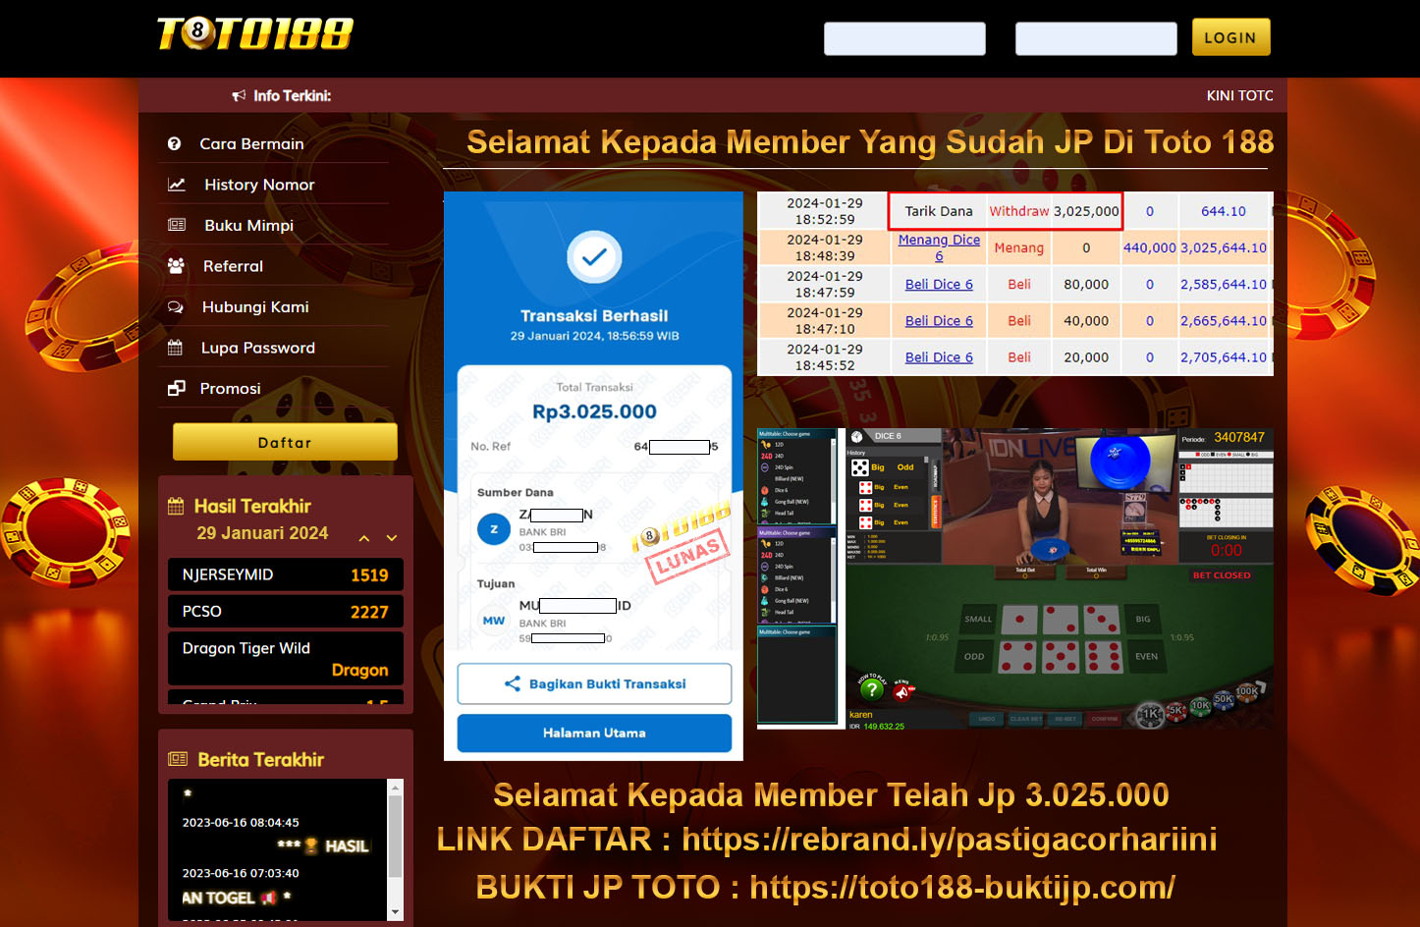The width and height of the screenshot is (1420, 927).
Task: Click the MW destination account avatar
Action: click(494, 620)
